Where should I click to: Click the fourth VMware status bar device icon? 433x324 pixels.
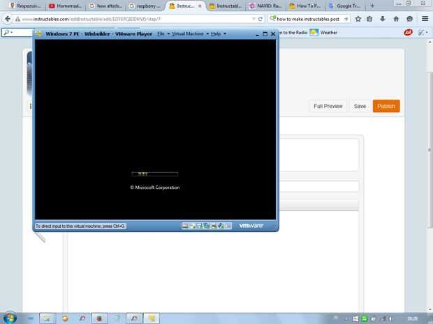(207, 226)
